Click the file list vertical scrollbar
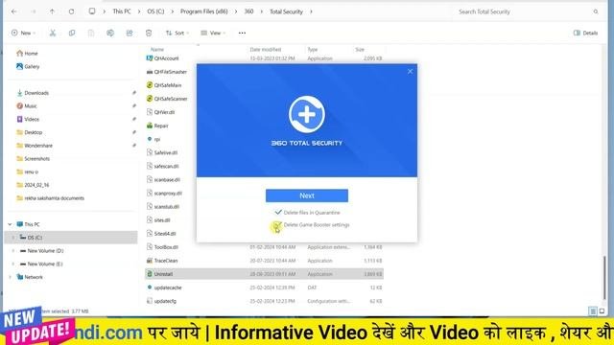The image size is (614, 345). [x=604, y=278]
